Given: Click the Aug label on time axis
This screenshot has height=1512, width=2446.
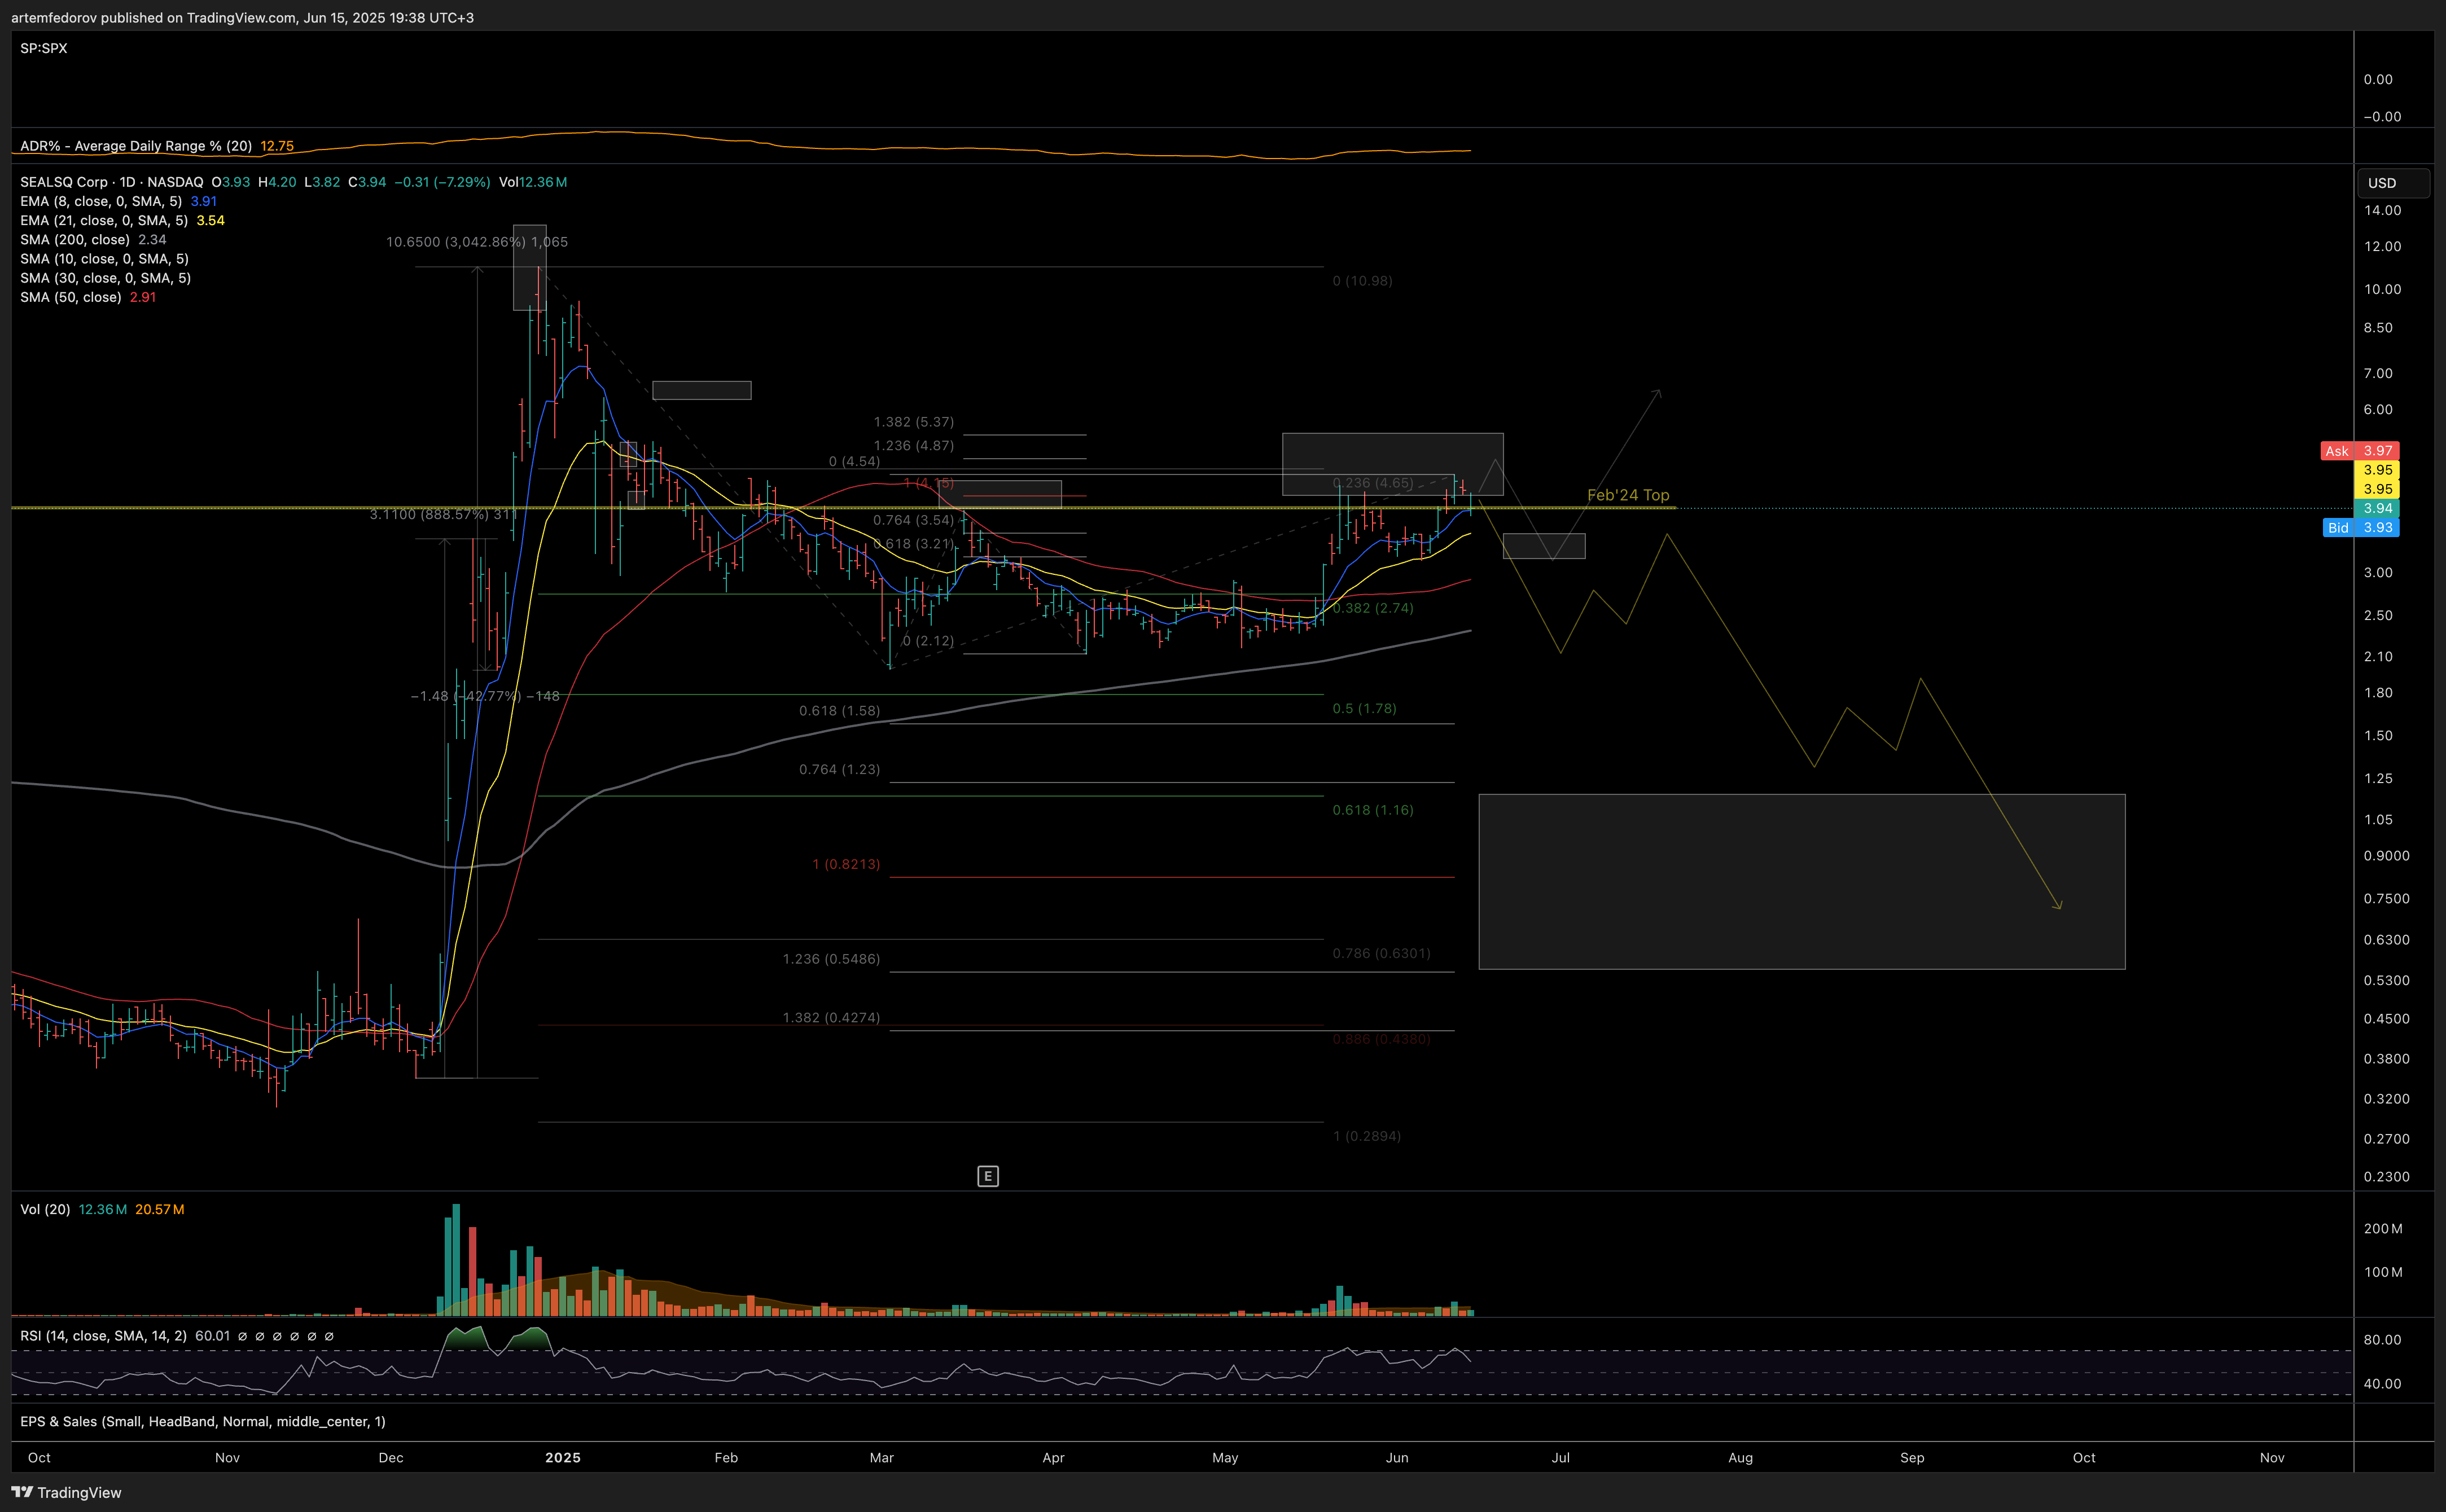Looking at the screenshot, I should click(1741, 1458).
